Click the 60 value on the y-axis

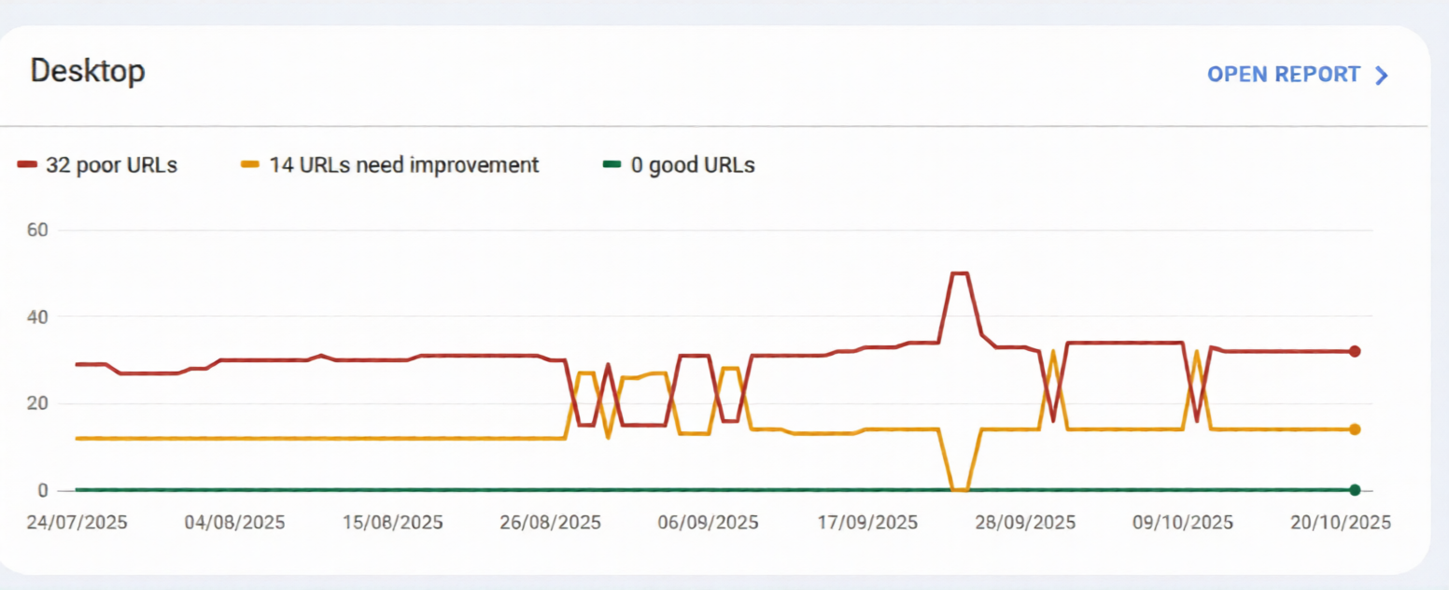pos(38,230)
